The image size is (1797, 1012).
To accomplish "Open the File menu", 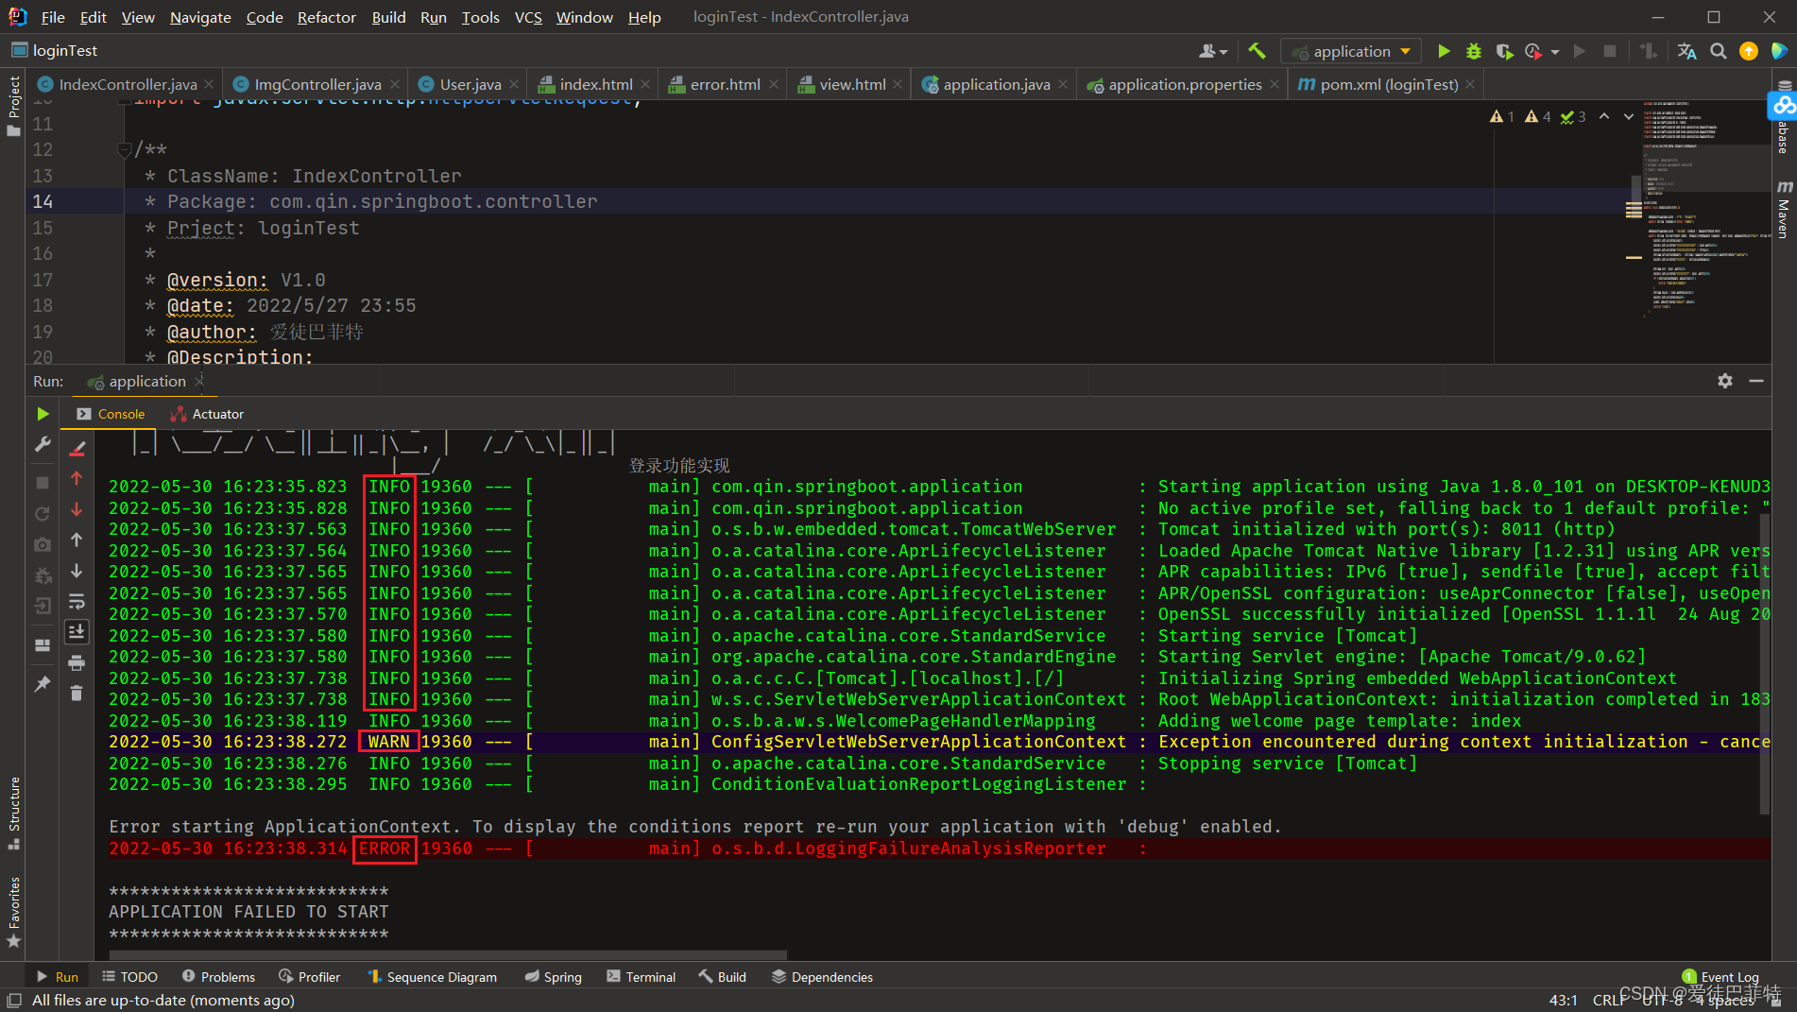I will pyautogui.click(x=53, y=17).
